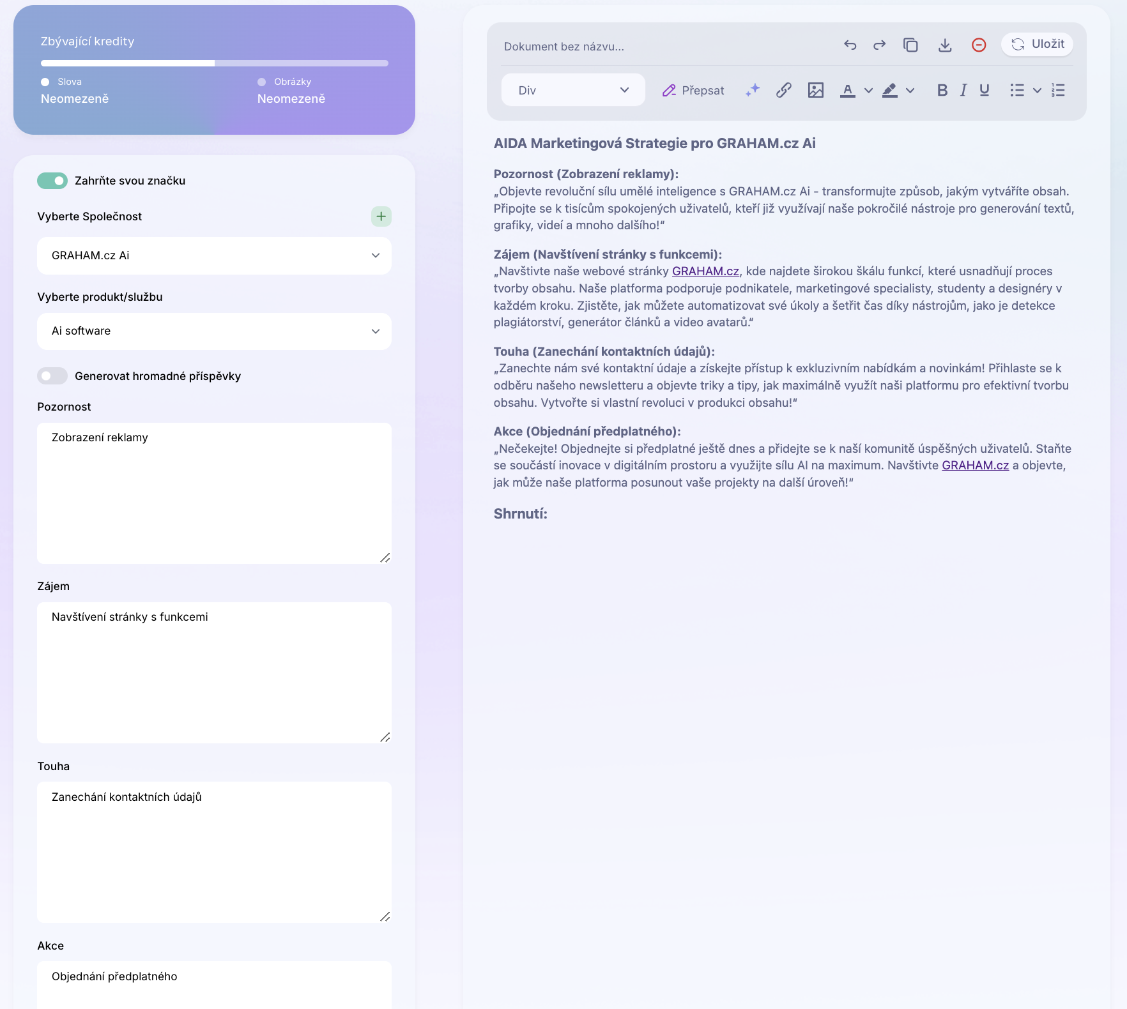Click the resize handle of Touha textarea

(x=385, y=916)
